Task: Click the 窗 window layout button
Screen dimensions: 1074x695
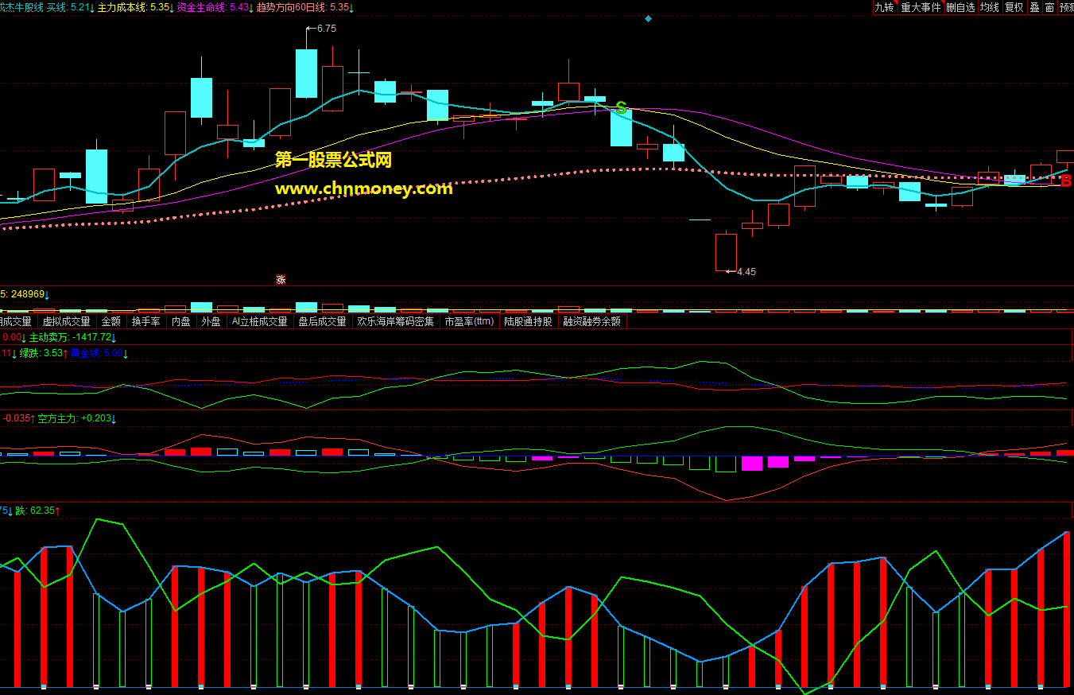Action: tap(1049, 7)
